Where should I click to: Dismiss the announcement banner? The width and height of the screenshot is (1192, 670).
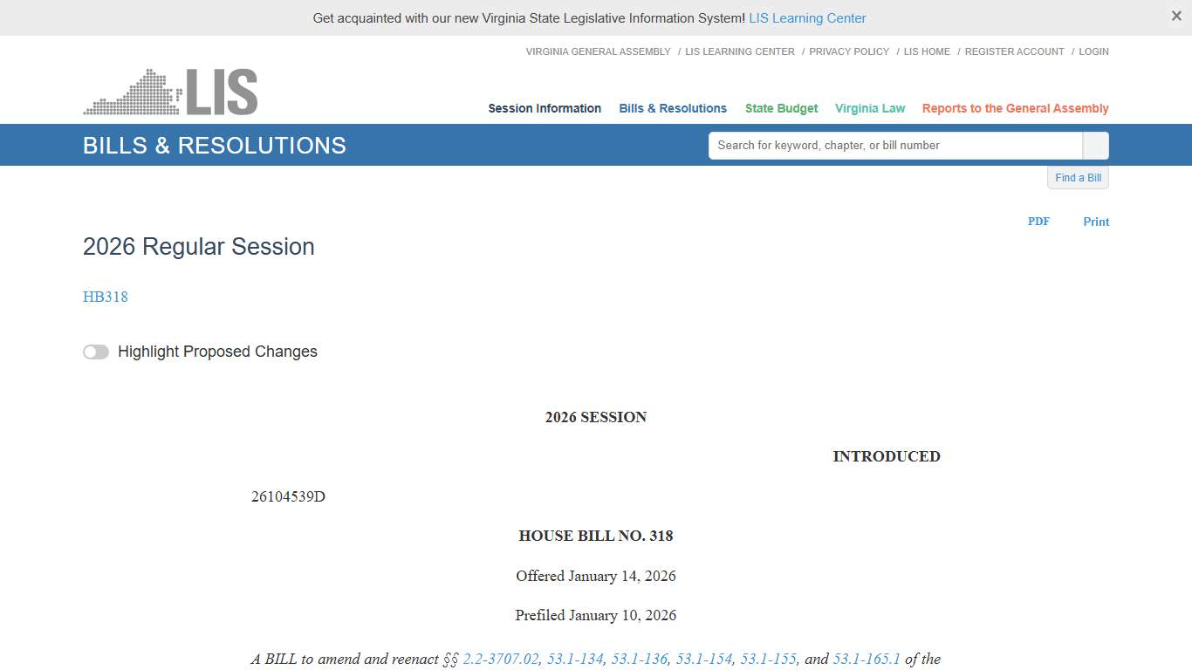pos(1176,16)
